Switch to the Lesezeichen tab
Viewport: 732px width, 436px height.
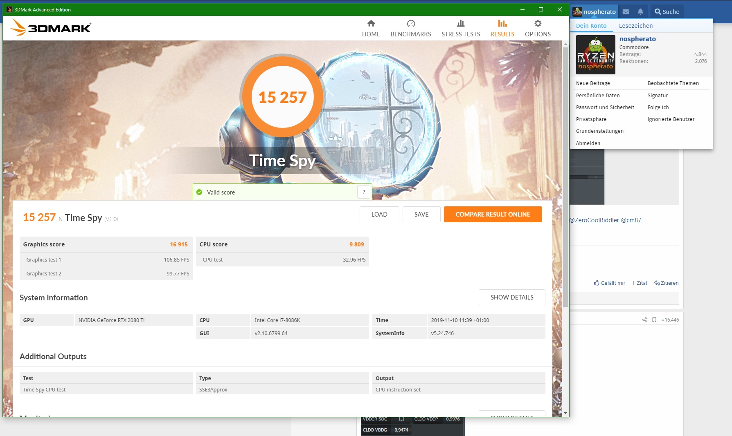635,26
